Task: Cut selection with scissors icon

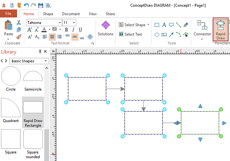Action: click(19, 22)
